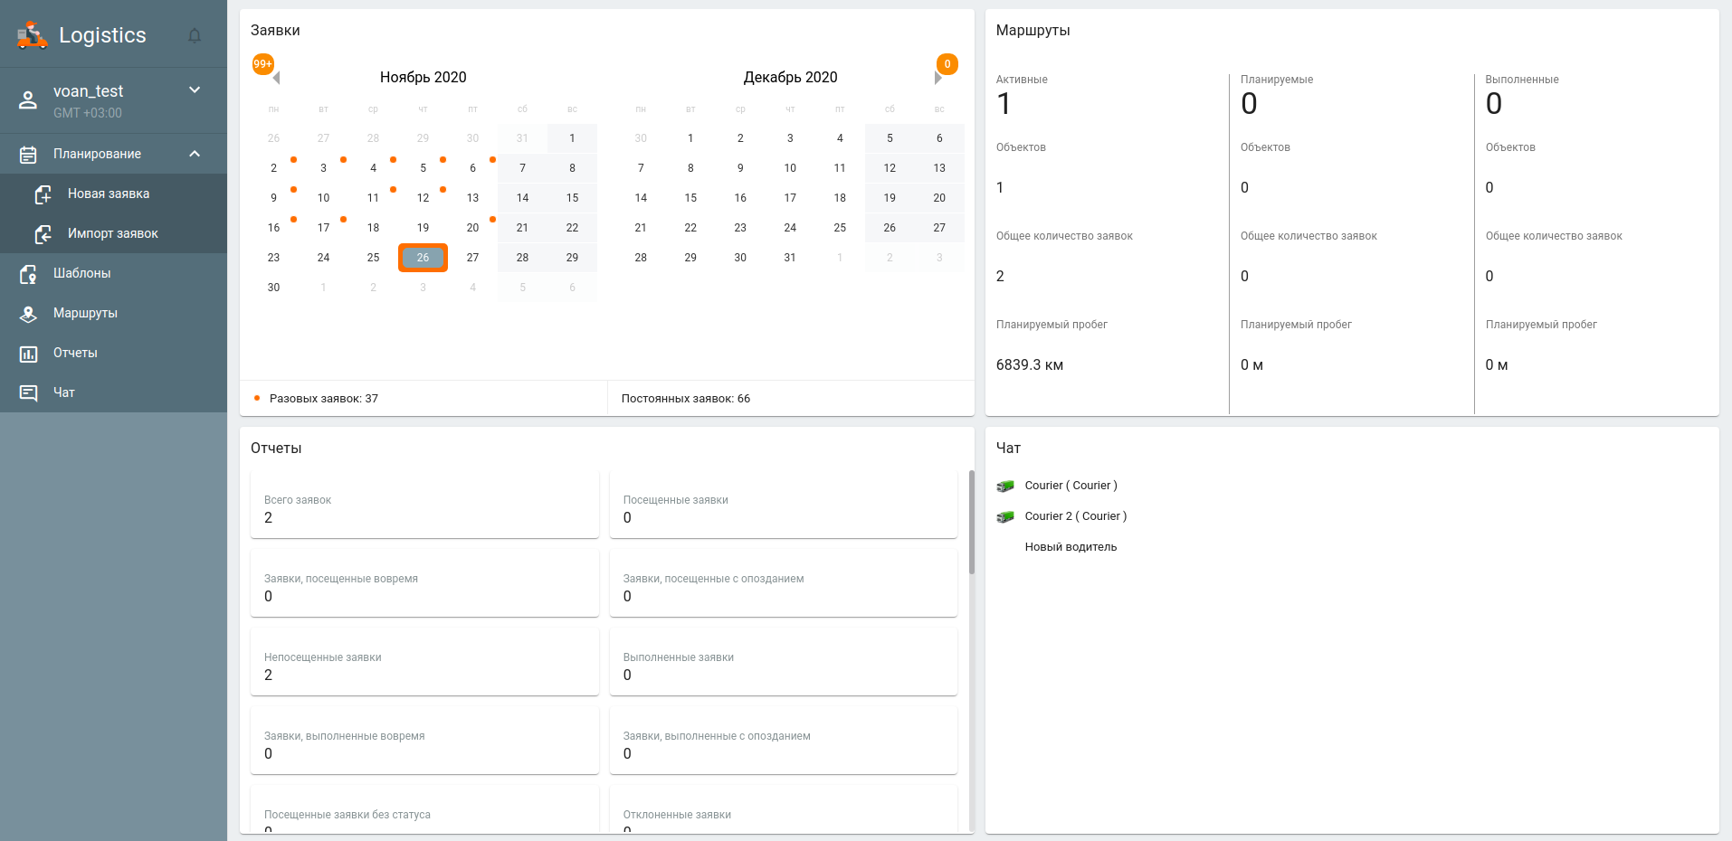
Task: Select November 26 in the calendar
Action: (x=423, y=258)
